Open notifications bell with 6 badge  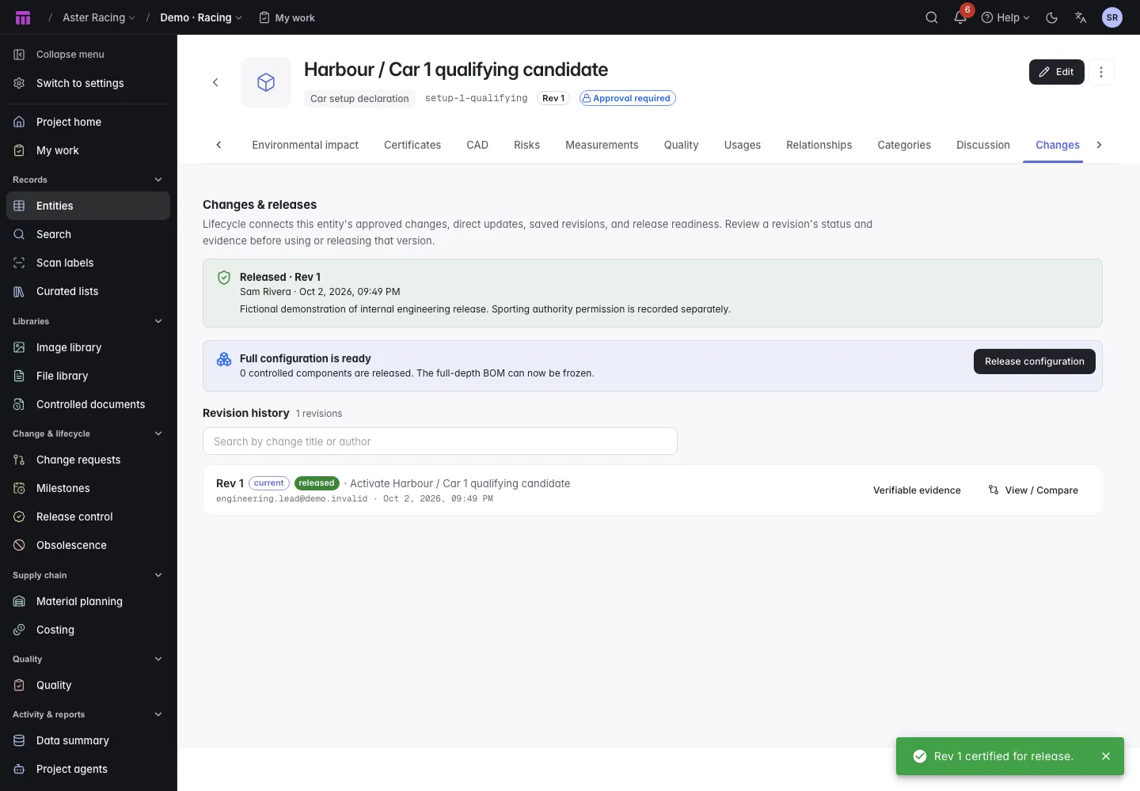(960, 17)
